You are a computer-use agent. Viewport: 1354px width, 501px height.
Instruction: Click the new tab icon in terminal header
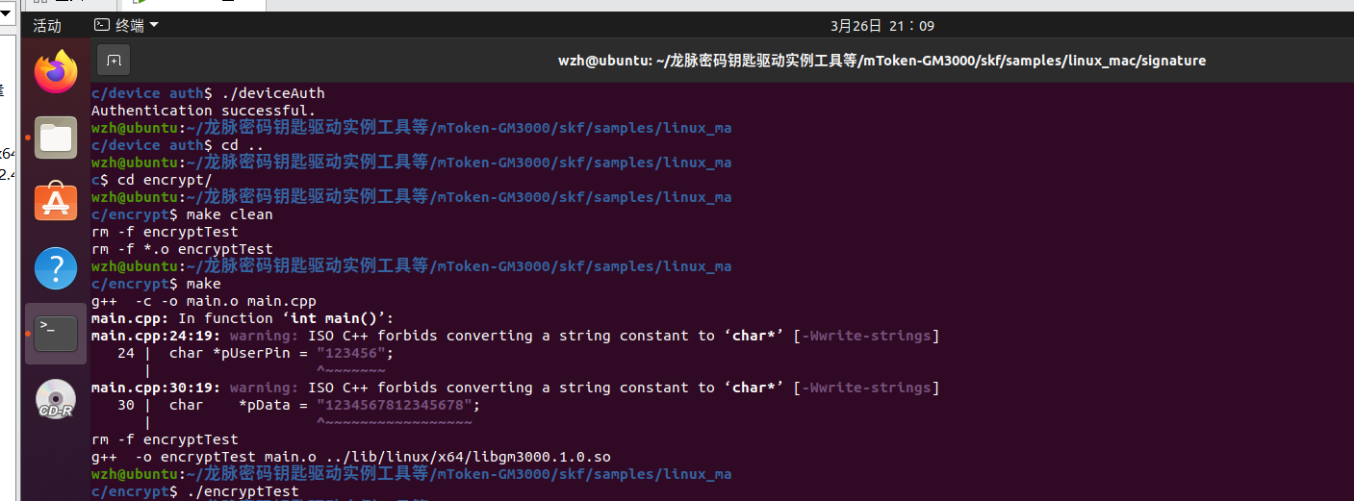click(114, 61)
